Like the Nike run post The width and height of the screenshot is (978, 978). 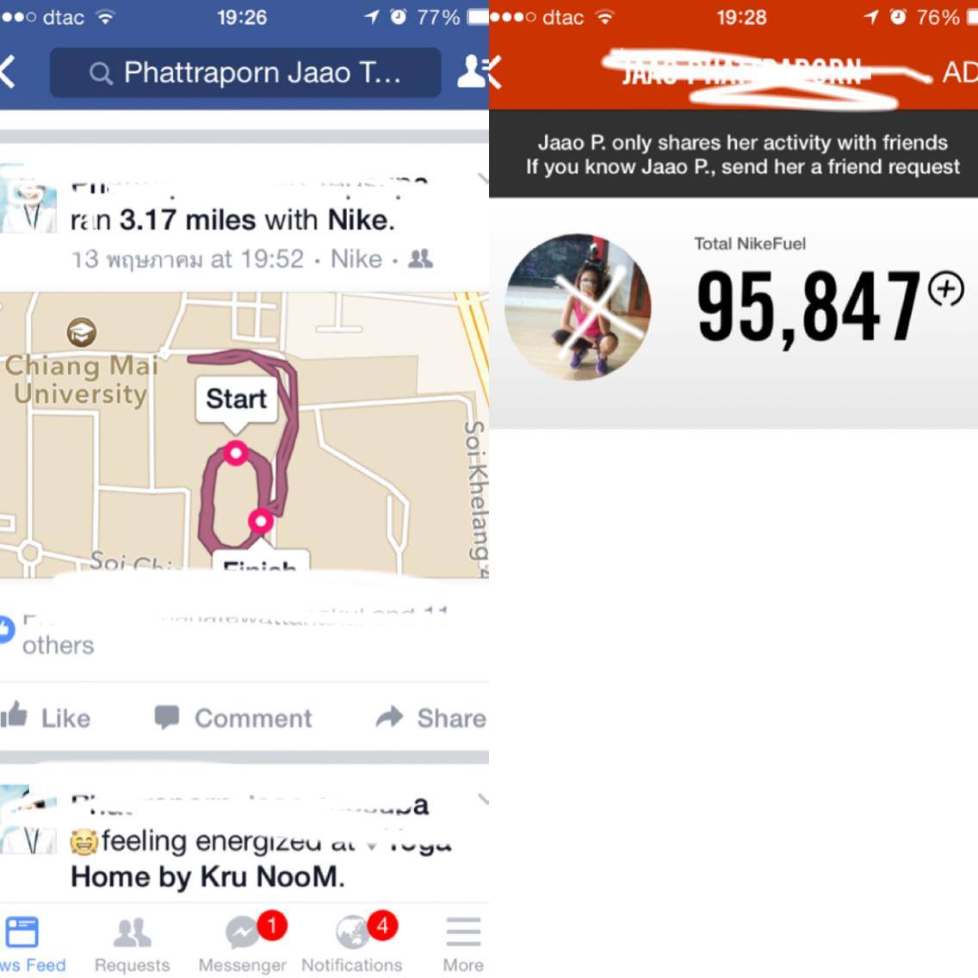coord(46,717)
